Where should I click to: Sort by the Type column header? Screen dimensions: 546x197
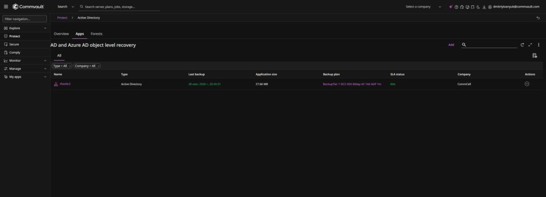pyautogui.click(x=124, y=75)
